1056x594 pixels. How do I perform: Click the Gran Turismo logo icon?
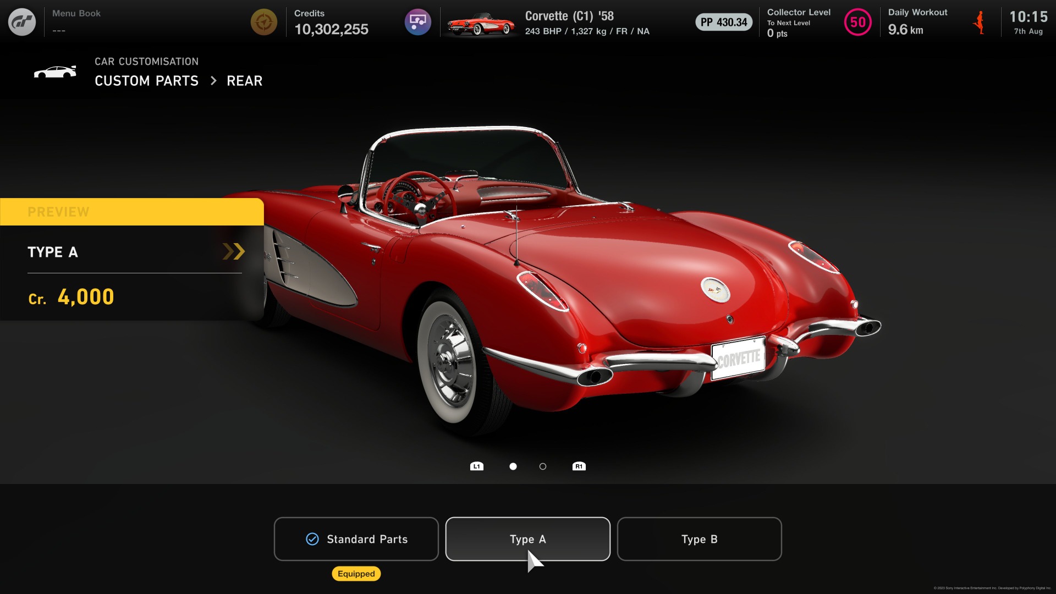pos(22,22)
